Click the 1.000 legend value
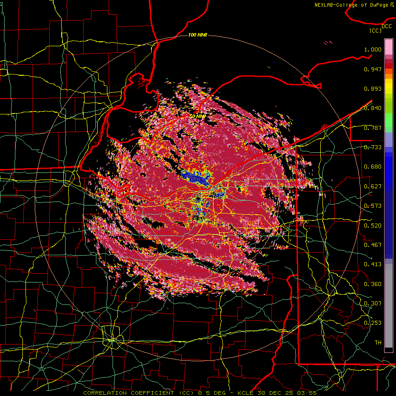 click(373, 49)
